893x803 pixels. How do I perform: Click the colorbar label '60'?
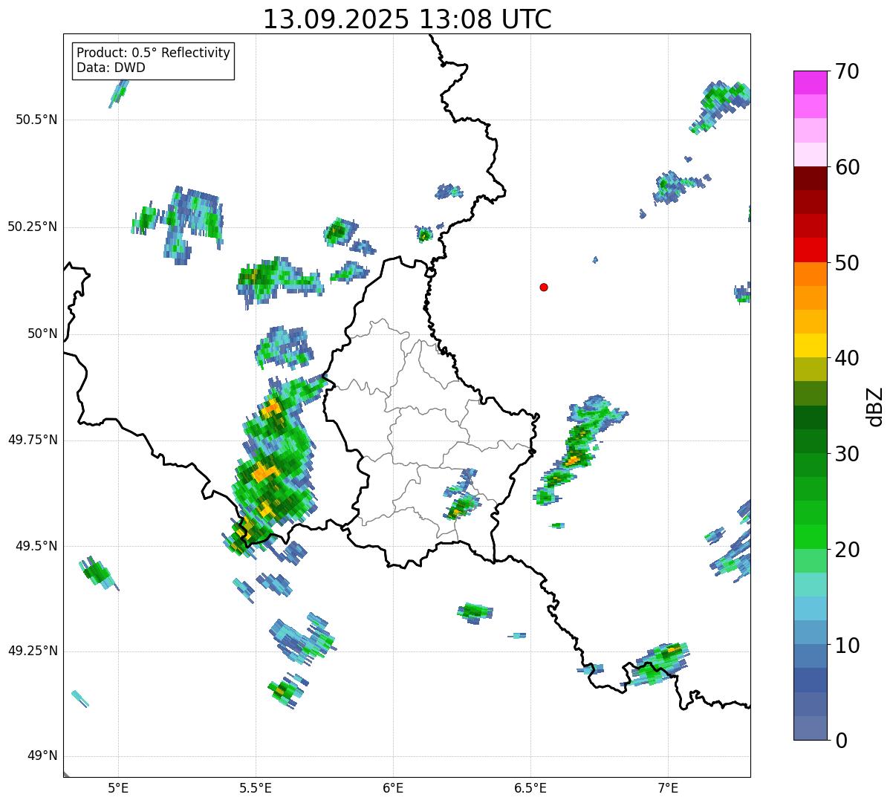847,167
